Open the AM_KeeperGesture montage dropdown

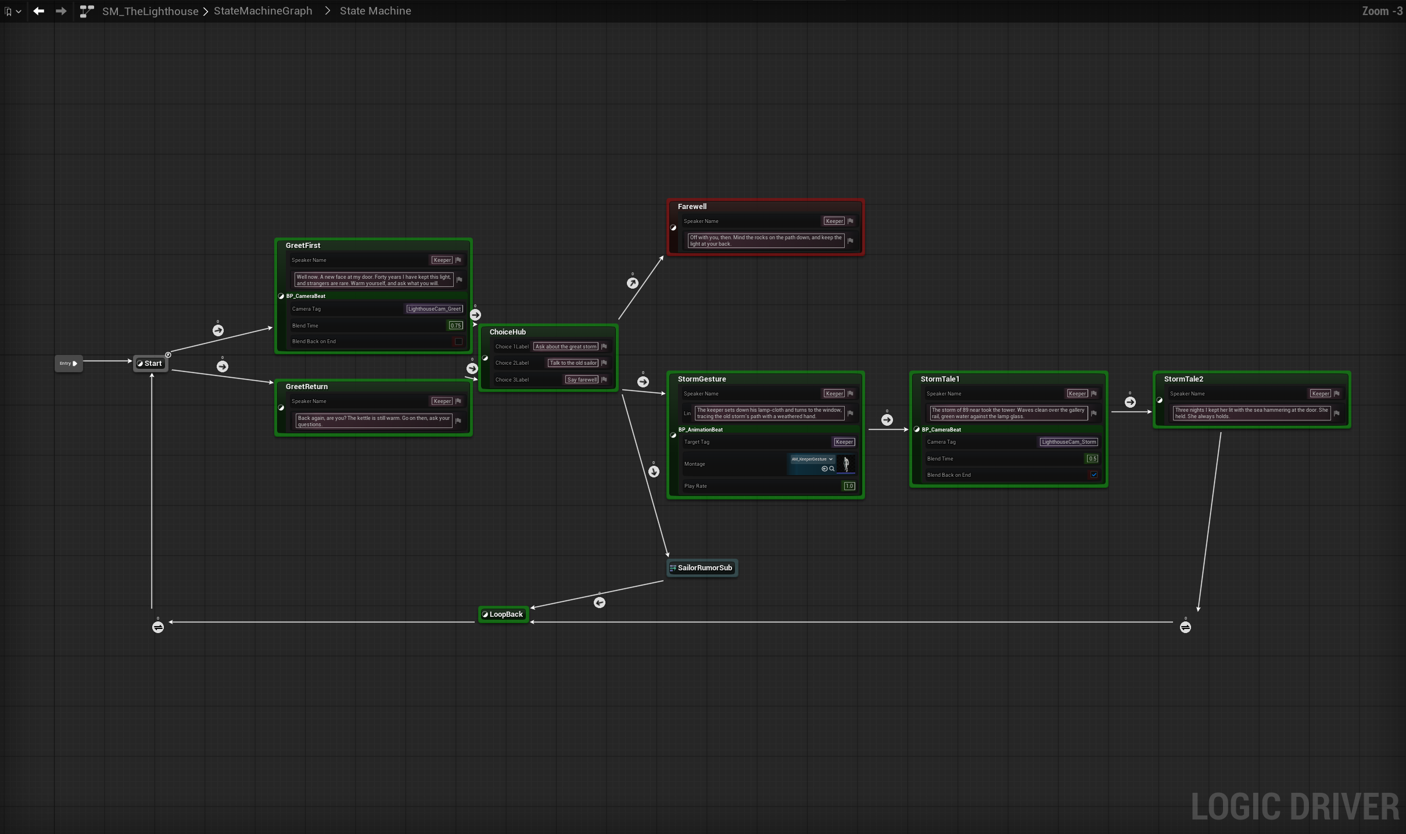coord(812,459)
